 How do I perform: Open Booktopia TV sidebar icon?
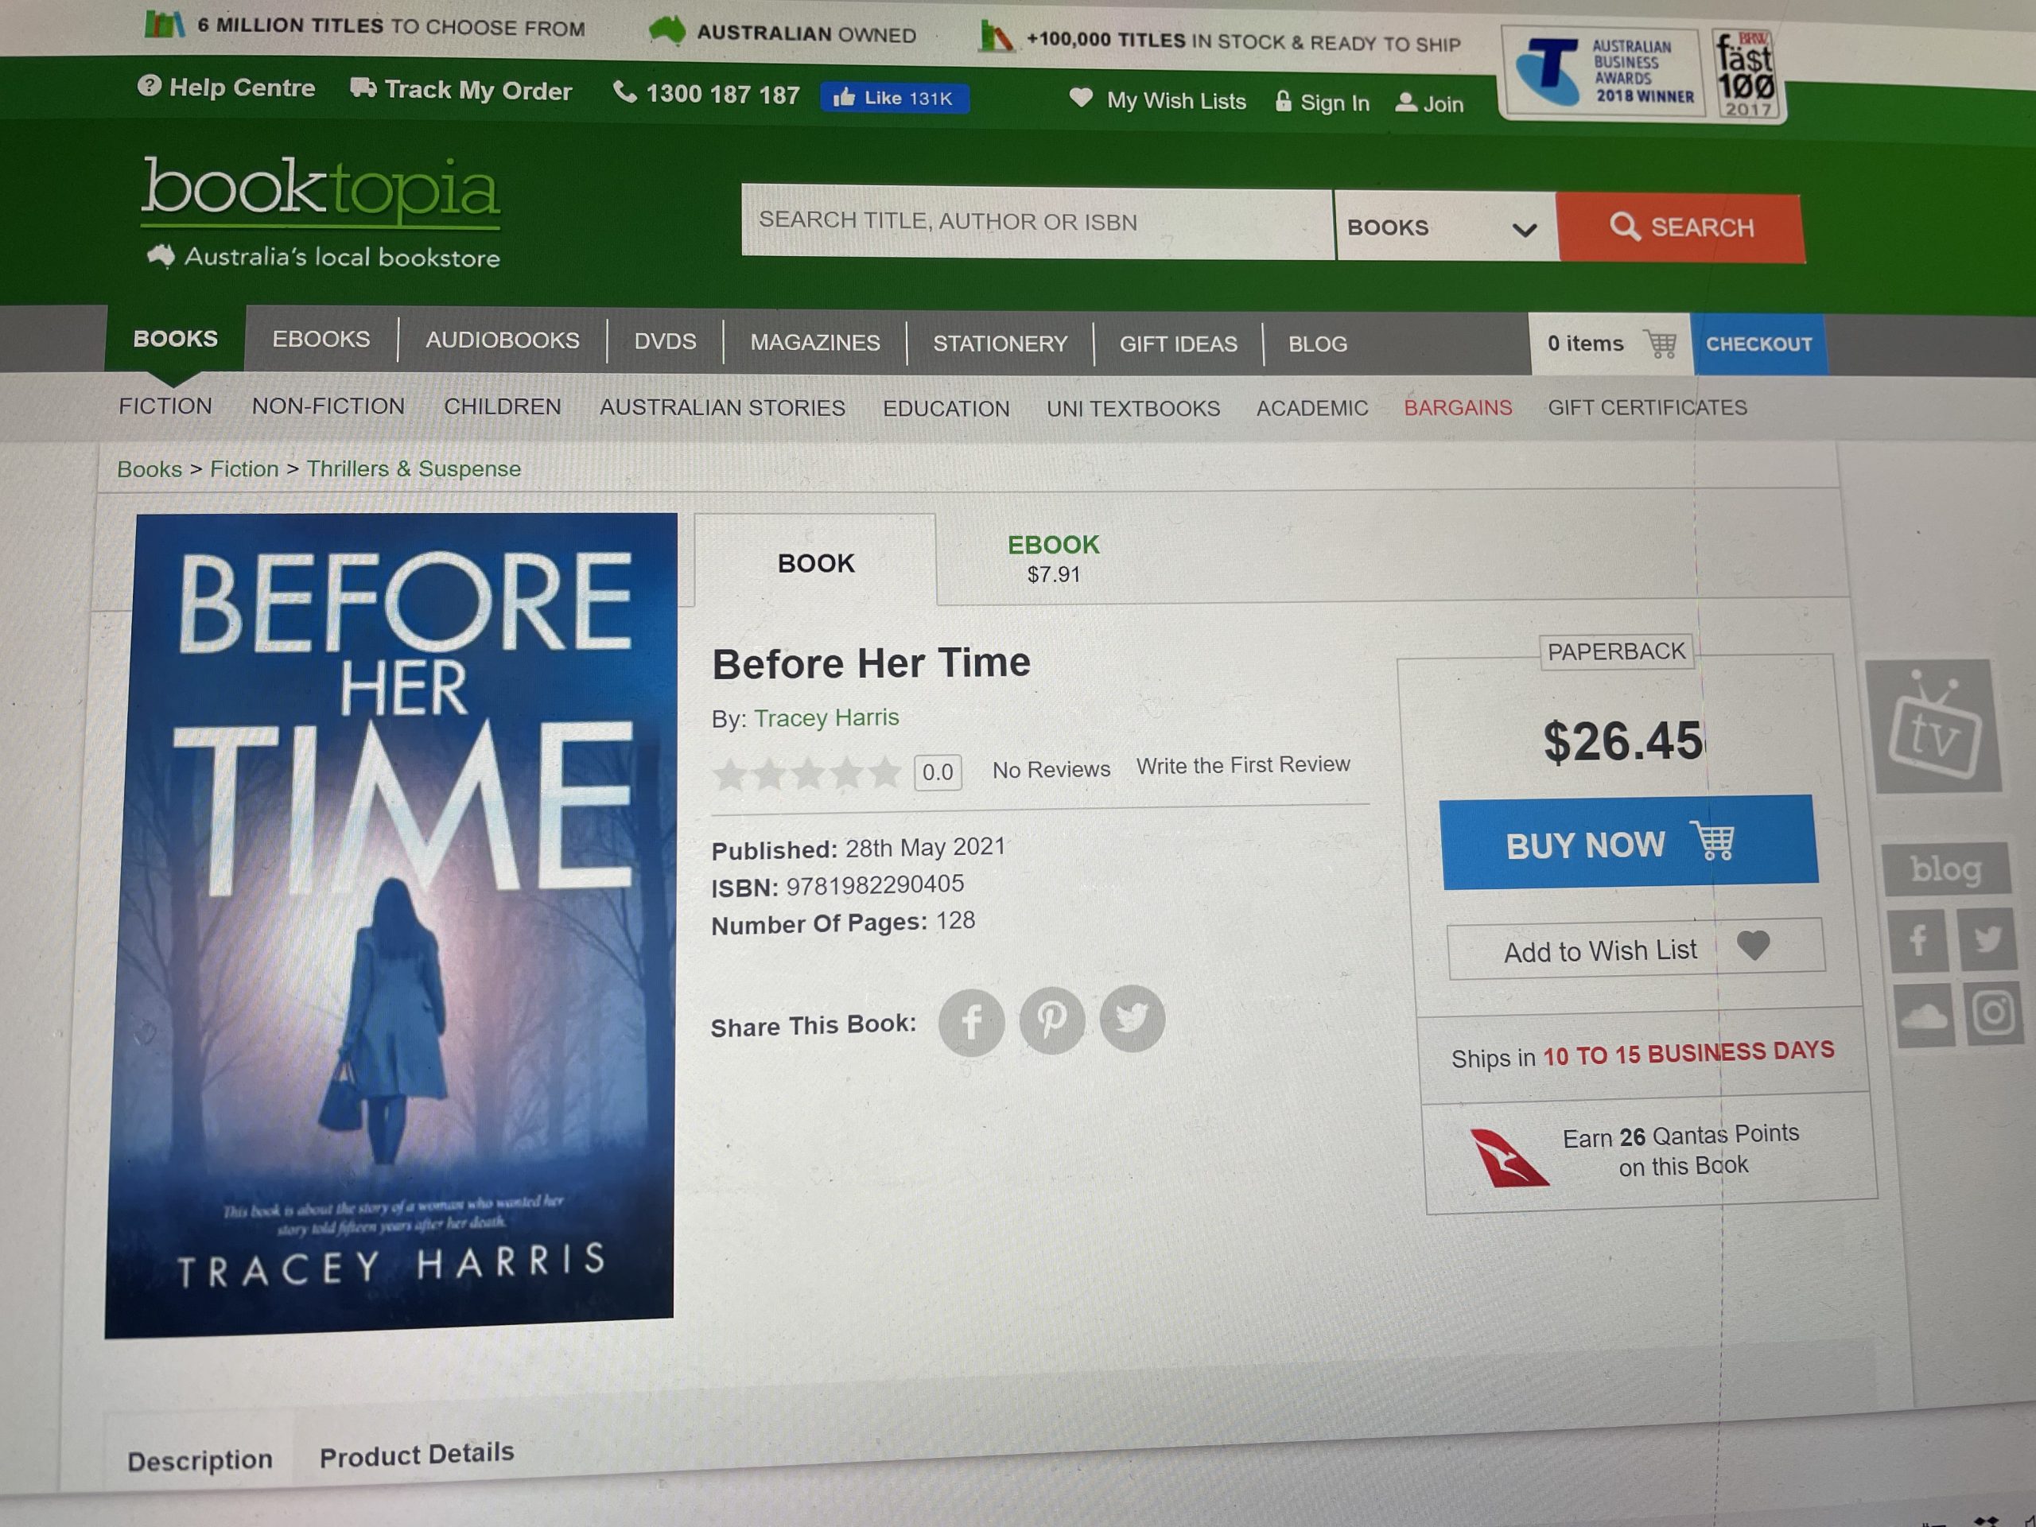coord(1933,727)
